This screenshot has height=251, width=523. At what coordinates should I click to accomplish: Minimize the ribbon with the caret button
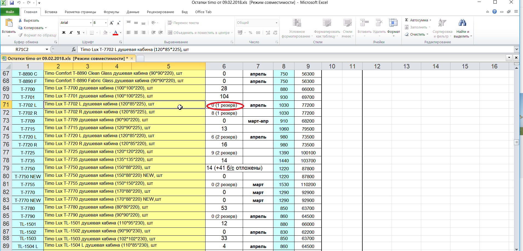tap(487, 12)
